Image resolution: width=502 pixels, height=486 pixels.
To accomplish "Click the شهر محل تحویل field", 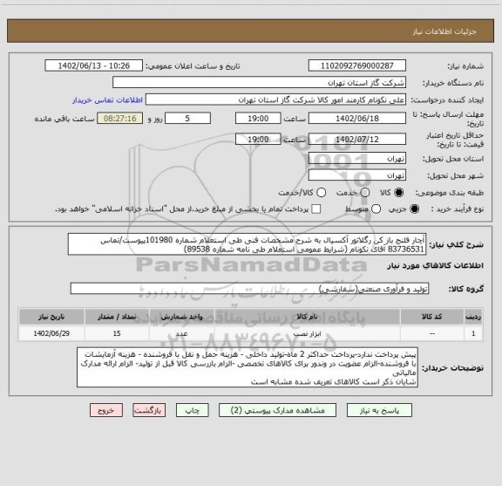I will pos(357,175).
